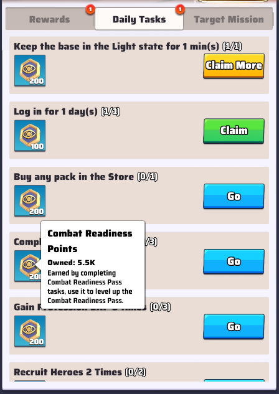Tap the Buy any pack points icon
Screen dimensions: 279x394
(30, 201)
